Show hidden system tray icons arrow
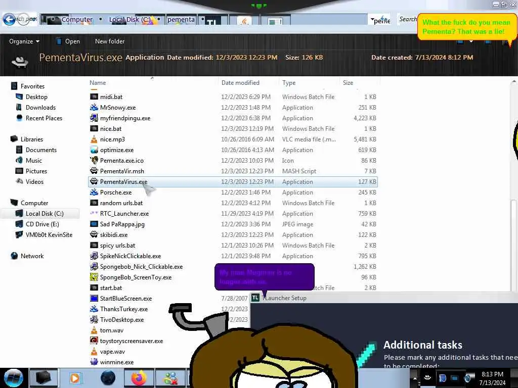Viewport: 518px width, 388px height. (415, 378)
